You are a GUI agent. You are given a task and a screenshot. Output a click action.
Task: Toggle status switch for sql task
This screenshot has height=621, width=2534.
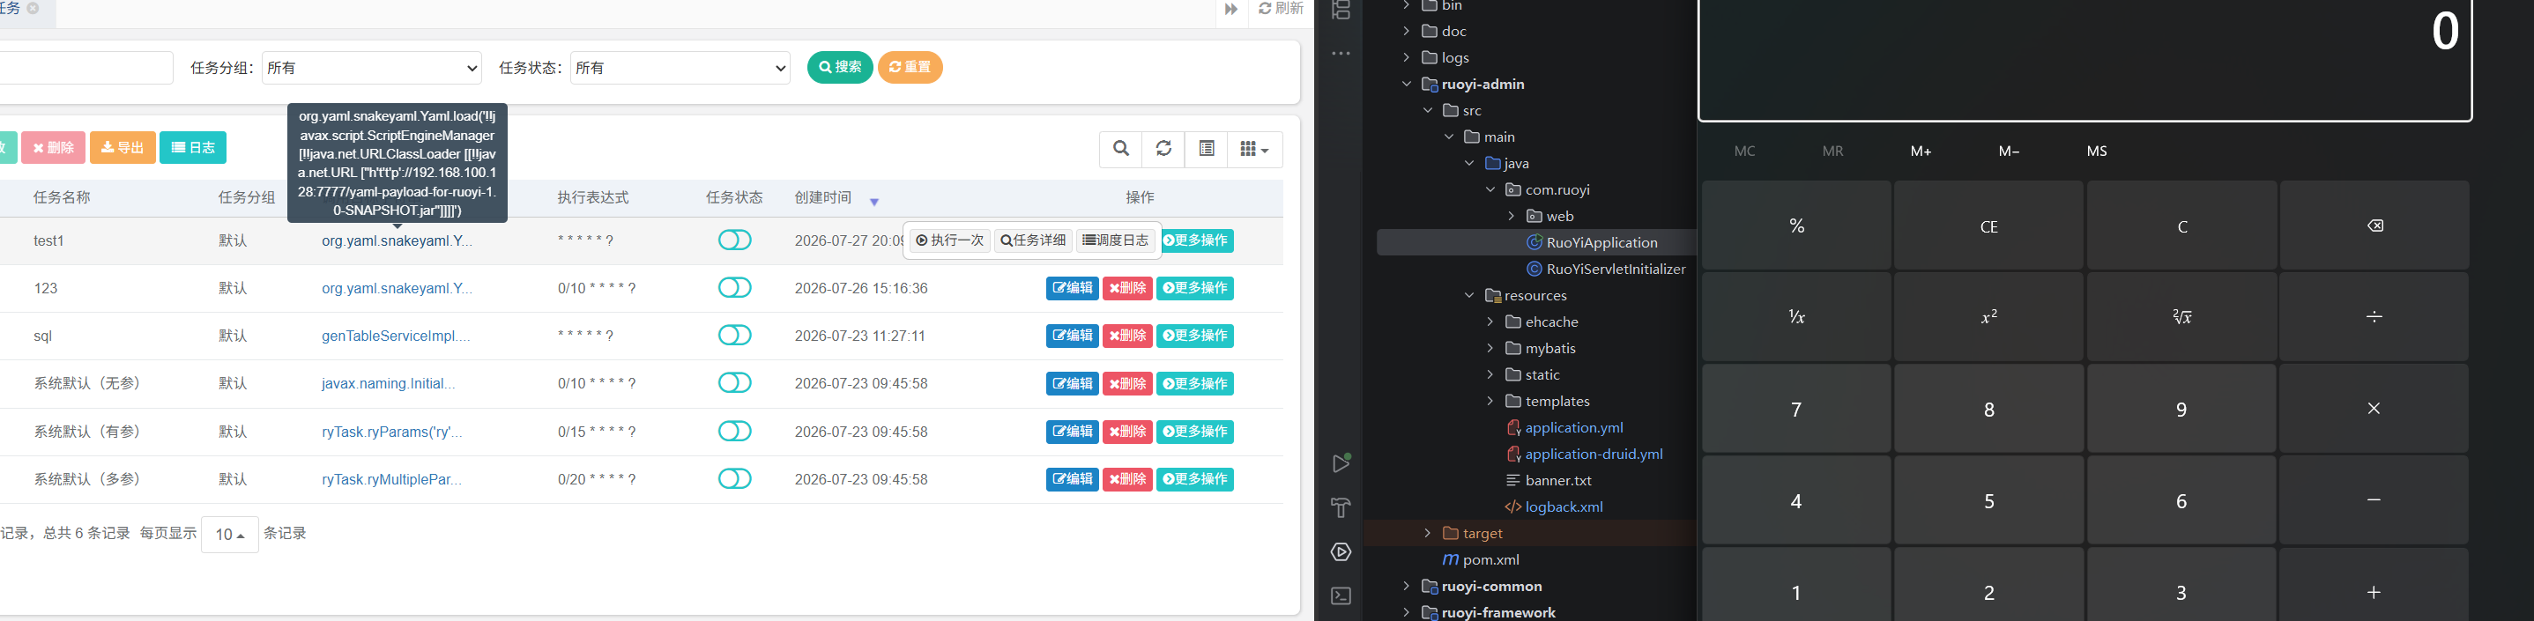pyautogui.click(x=735, y=336)
